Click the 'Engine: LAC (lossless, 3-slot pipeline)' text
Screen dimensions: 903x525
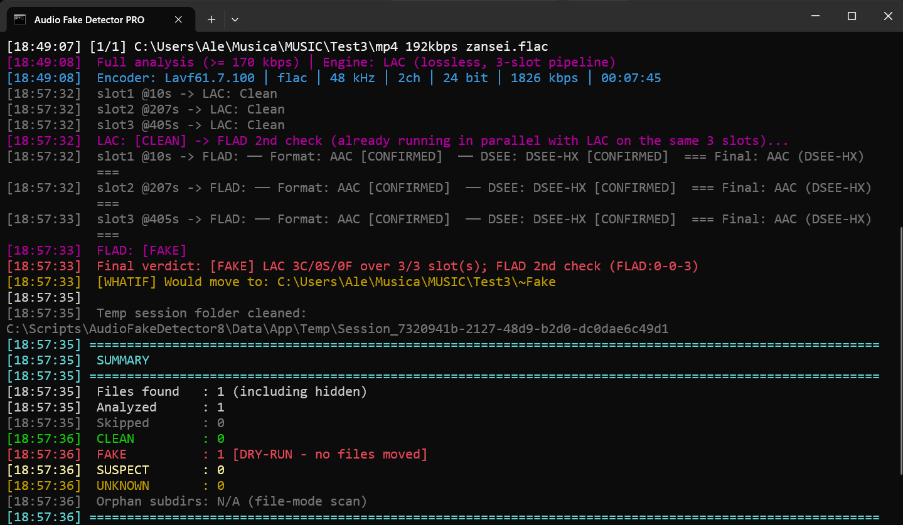[x=469, y=62]
